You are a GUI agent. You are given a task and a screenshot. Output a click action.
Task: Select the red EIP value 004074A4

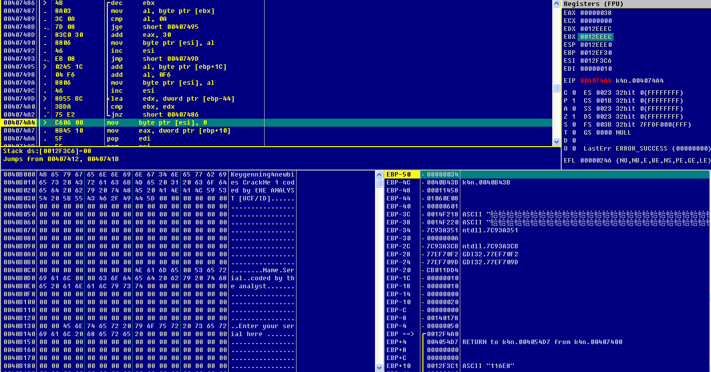coord(596,81)
